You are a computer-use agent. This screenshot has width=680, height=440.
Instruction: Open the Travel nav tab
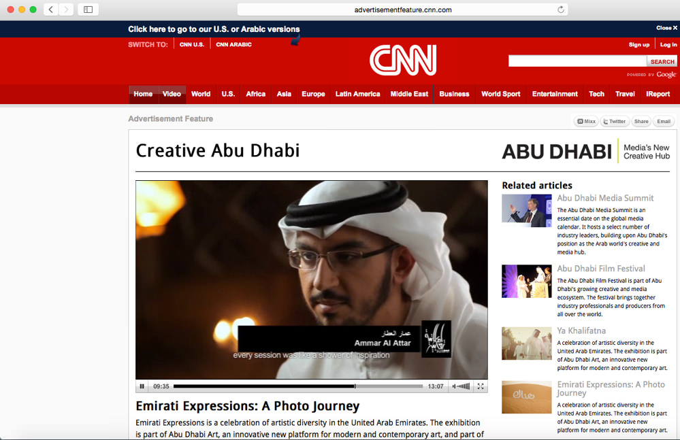tap(625, 94)
